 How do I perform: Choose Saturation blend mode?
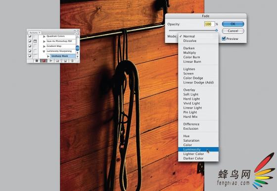click(x=198, y=141)
